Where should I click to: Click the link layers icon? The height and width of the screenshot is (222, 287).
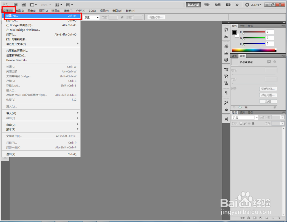[242, 218]
